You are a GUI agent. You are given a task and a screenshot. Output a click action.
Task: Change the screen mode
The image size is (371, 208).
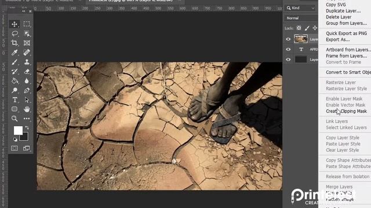pyautogui.click(x=27, y=148)
